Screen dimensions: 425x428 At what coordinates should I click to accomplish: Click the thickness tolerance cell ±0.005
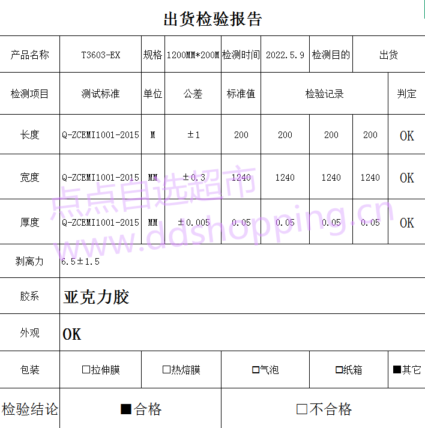pyautogui.click(x=193, y=222)
